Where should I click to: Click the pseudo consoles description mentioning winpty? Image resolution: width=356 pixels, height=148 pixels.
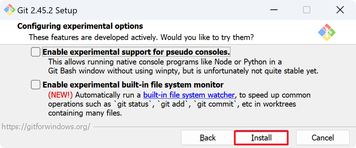click(183, 71)
